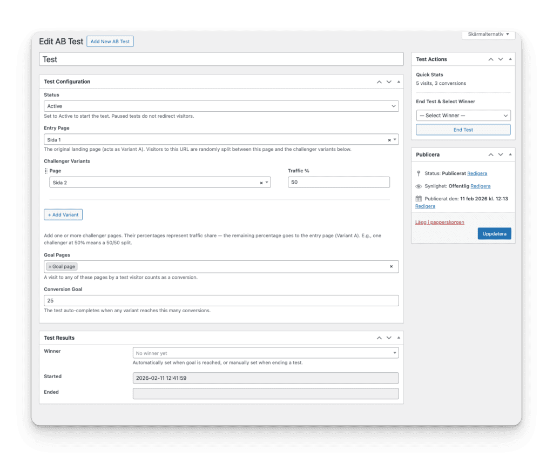
Task: Click the drag handle beside the Page variant
Action: point(47,171)
